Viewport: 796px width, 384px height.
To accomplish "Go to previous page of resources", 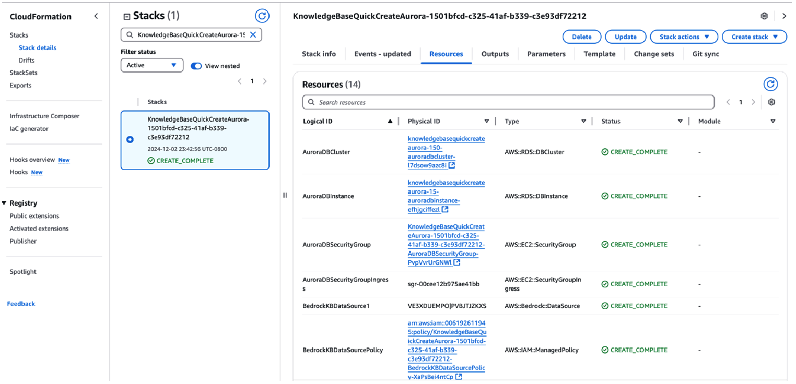I will pos(728,102).
